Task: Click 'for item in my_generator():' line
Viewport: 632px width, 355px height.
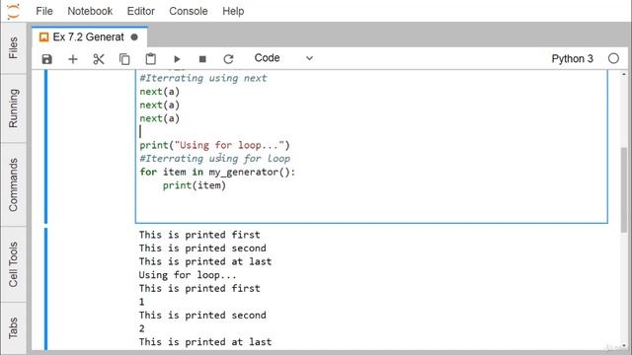Action: pos(217,172)
